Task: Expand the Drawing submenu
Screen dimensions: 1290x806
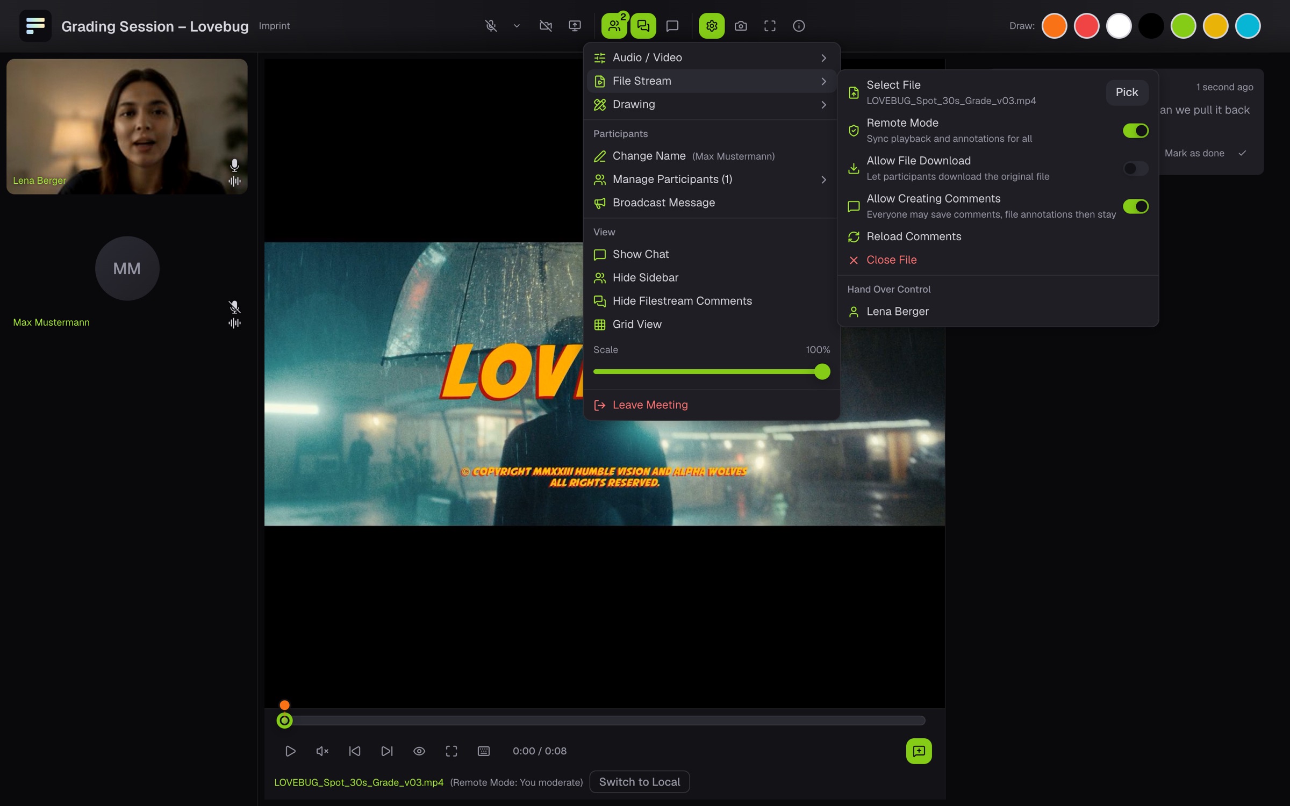Action: (x=711, y=104)
